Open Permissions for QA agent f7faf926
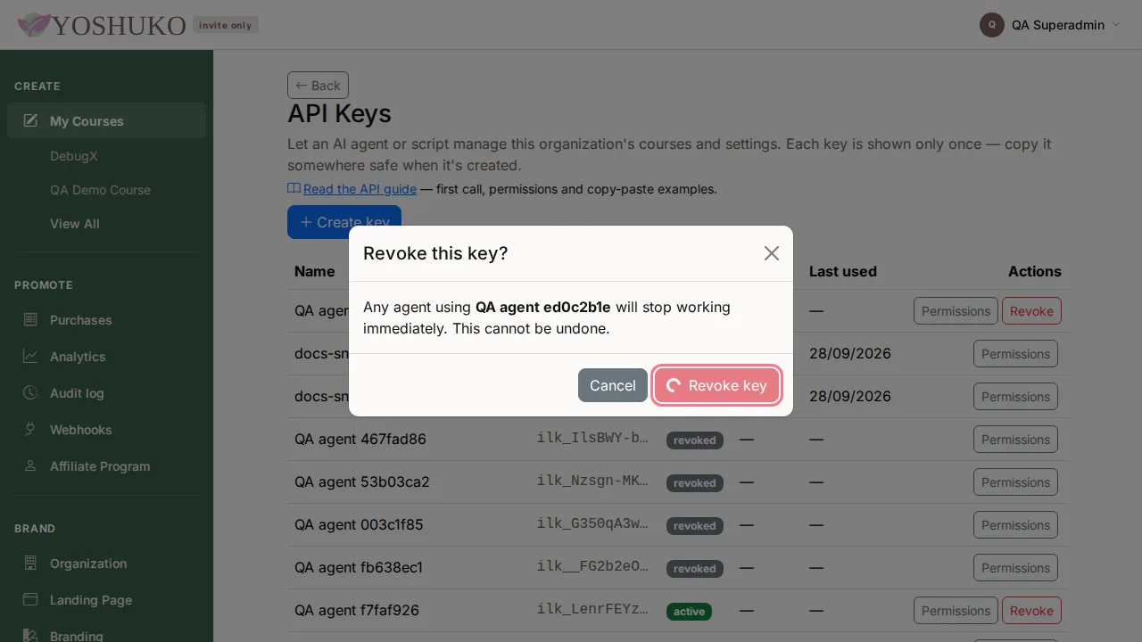1142x642 pixels. coord(956,611)
